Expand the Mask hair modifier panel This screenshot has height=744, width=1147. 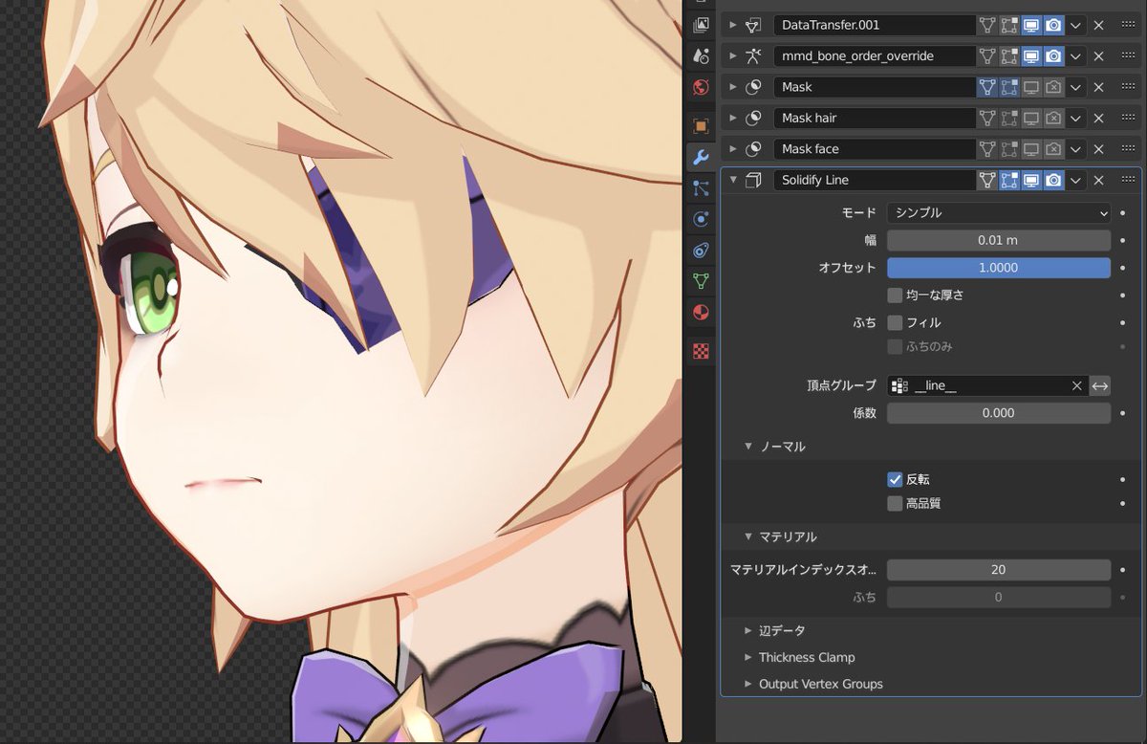point(733,119)
